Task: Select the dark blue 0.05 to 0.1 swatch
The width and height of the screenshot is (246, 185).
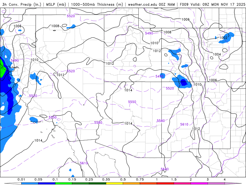Action: (x=47, y=183)
